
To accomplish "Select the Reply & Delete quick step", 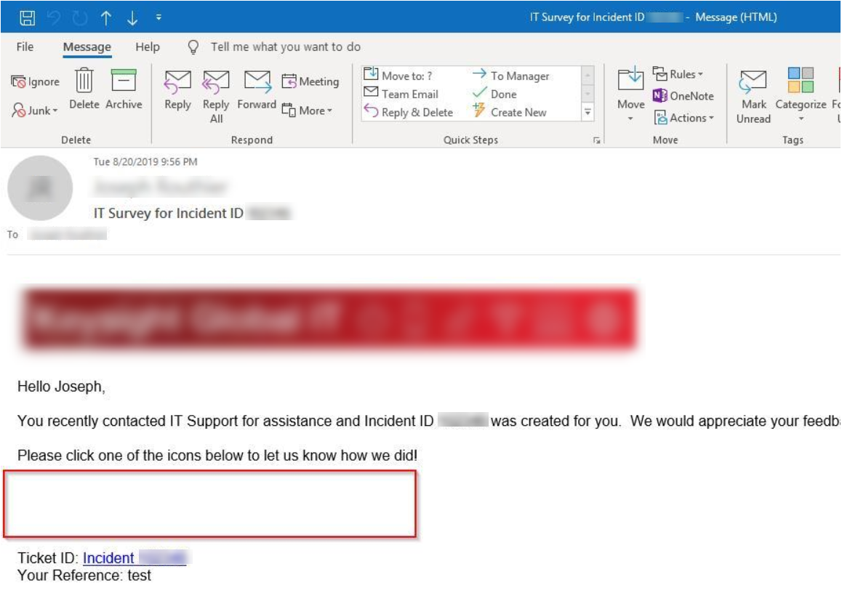I will click(409, 113).
